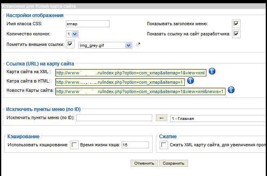Click info icon beside HTML sitemap URL
Screen dimensions: 267x176
point(190,81)
